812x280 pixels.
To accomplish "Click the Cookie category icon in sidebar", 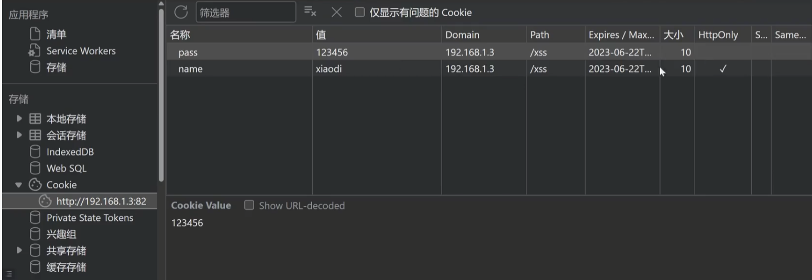I will tap(35, 185).
